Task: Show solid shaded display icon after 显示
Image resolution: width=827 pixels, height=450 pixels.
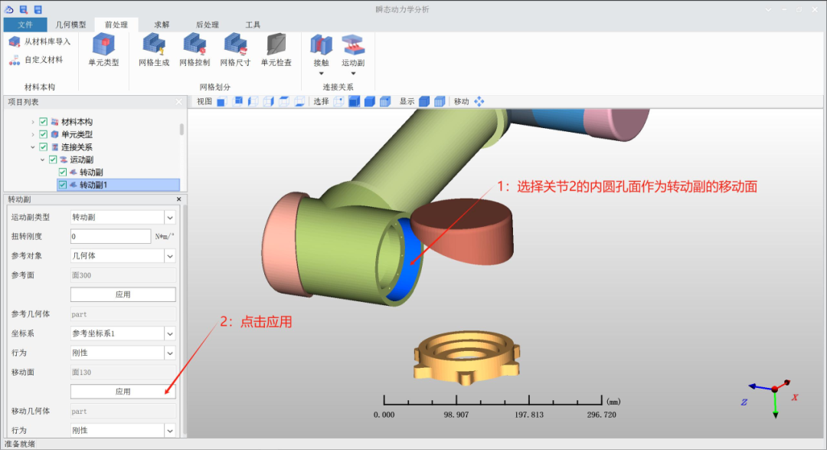Action: tap(424, 101)
